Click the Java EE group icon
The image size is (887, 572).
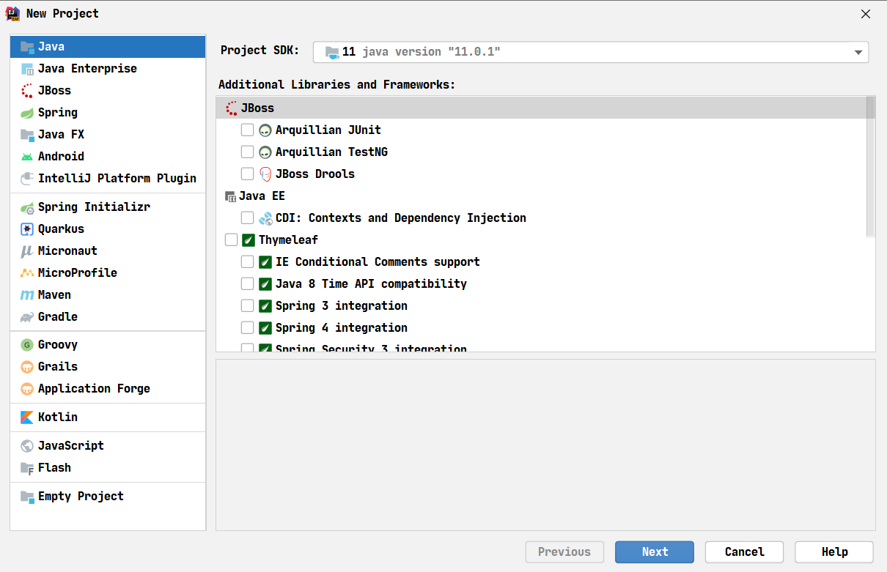230,196
